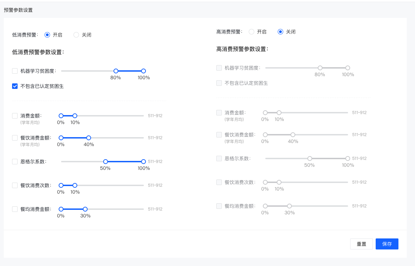Click the 50% handle on 恩格尔系数 slider

coord(106,161)
